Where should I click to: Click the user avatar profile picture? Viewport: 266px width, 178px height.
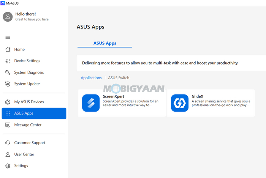click(x=8, y=17)
